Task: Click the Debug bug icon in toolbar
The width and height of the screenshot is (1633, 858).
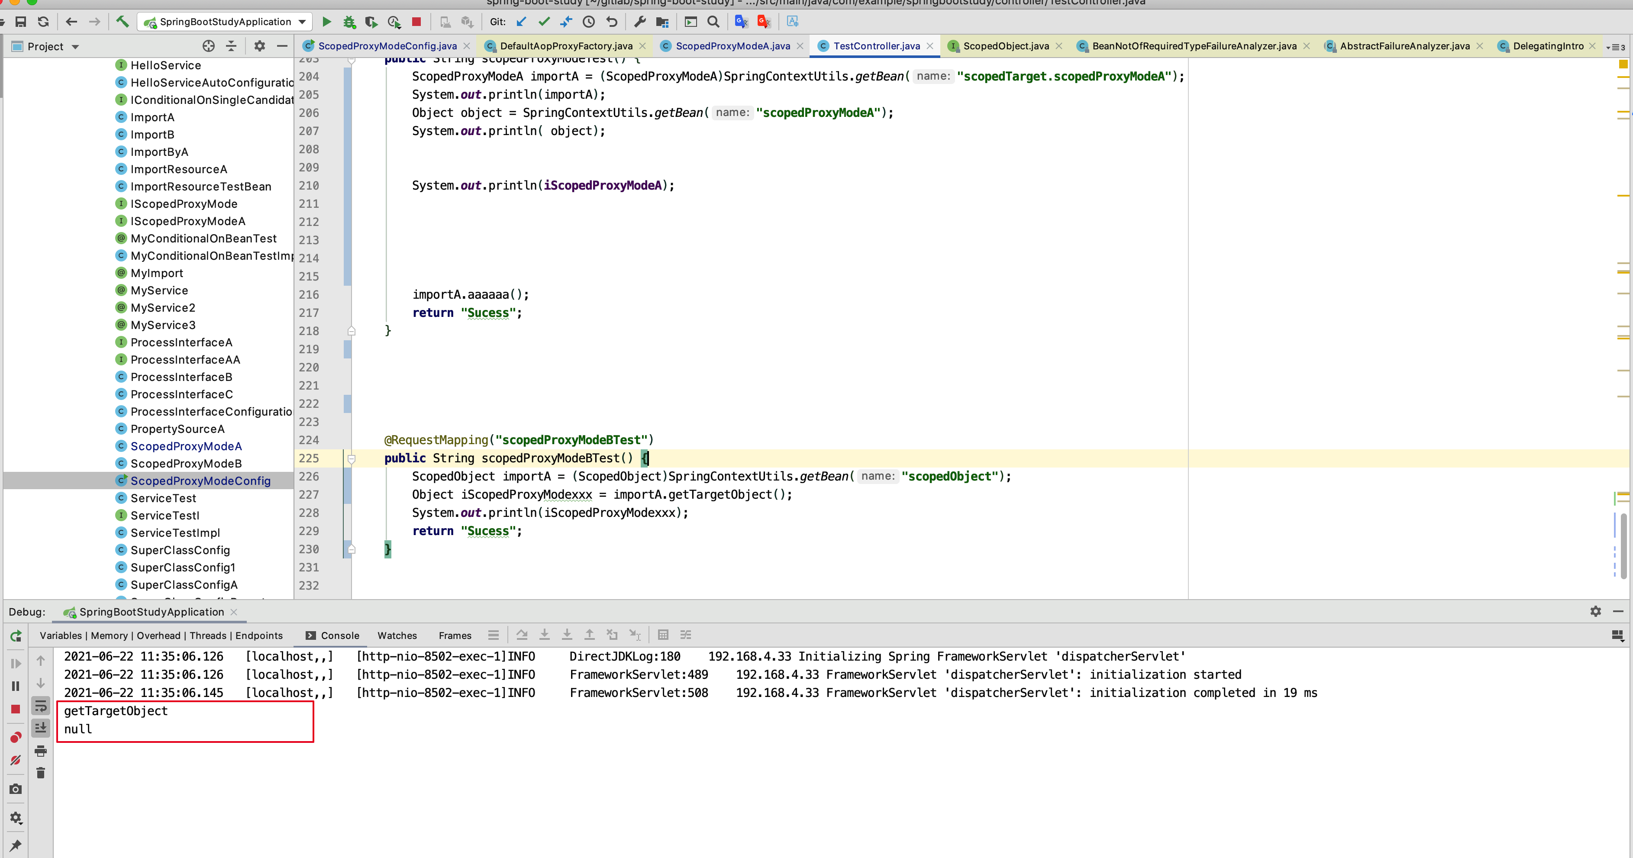Action: (349, 22)
